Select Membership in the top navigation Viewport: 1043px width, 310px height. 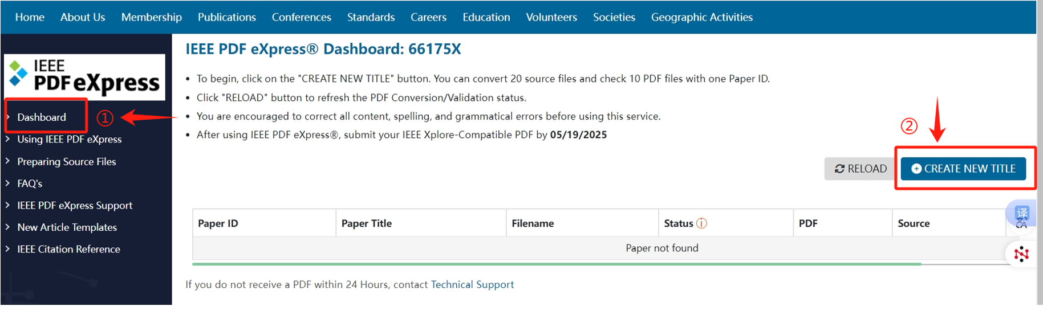pos(151,17)
